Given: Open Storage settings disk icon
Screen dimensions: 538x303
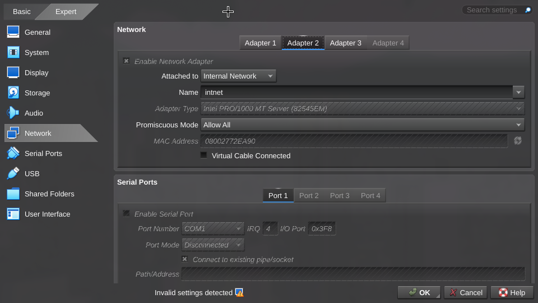Looking at the screenshot, I should click(13, 93).
